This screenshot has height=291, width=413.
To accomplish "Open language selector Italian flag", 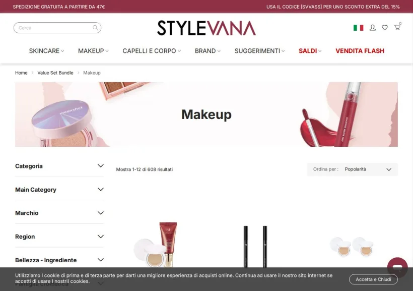I will 358,28.
